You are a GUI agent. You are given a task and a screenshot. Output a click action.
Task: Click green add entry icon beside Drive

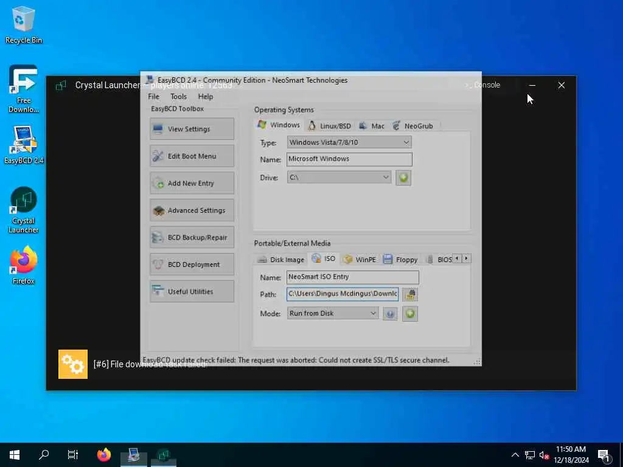coord(403,178)
